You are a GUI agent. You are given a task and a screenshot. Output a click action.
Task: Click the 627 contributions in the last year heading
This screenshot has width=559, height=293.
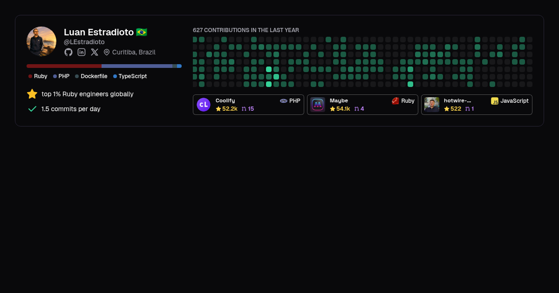pos(246,30)
